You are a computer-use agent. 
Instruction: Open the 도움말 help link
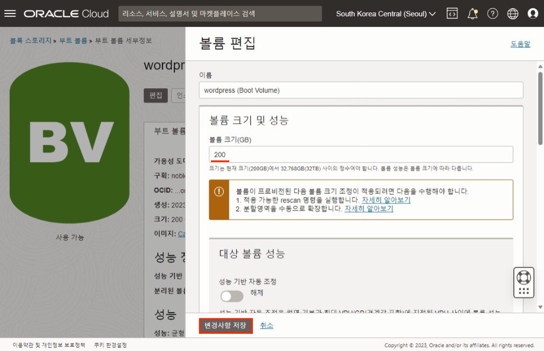pos(520,44)
